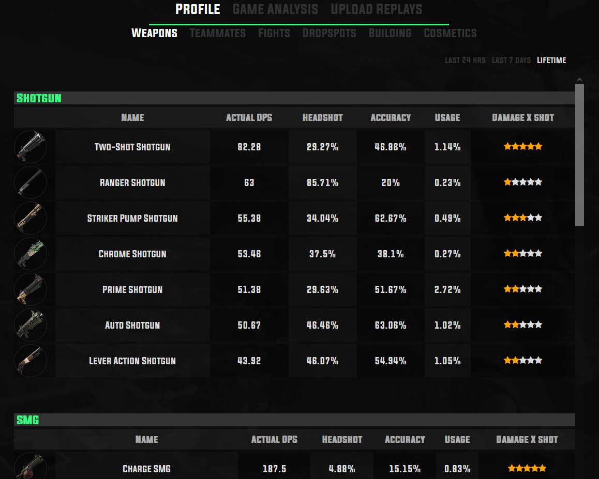Click Shotgun Damage X Shot header
The width and height of the screenshot is (599, 479).
(522, 118)
